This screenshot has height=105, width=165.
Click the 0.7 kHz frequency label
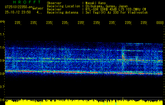point(2,87)
